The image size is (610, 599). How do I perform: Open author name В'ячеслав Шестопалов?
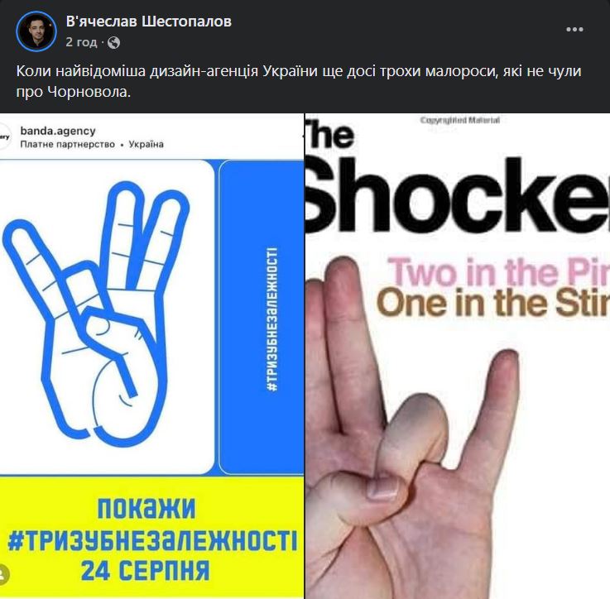[149, 22]
